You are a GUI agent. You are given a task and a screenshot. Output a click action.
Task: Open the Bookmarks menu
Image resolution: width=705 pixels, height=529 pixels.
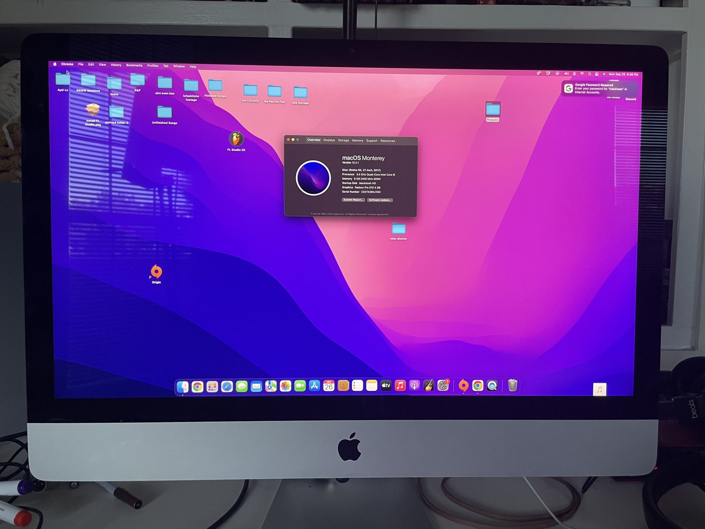pyautogui.click(x=134, y=65)
